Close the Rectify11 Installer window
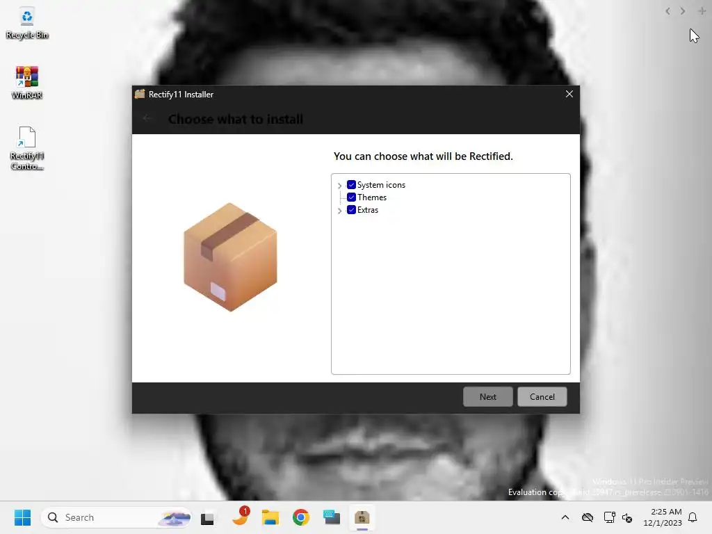The image size is (712, 534). click(569, 94)
